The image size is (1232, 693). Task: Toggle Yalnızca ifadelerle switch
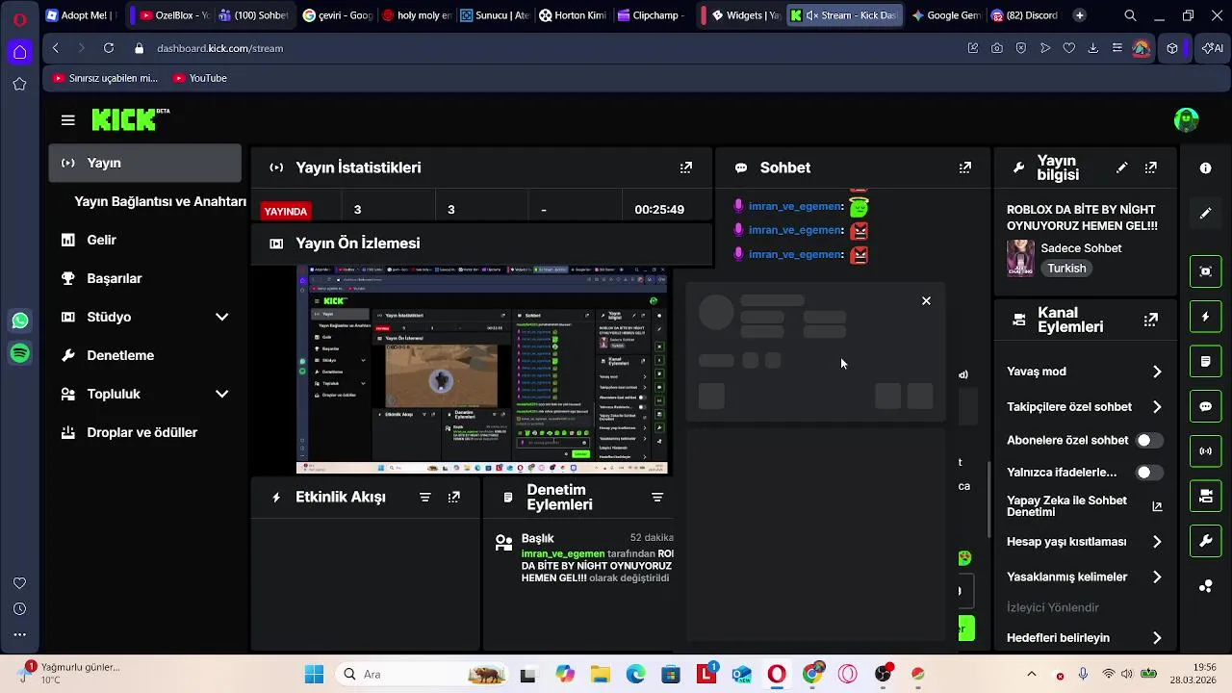coord(1149,473)
